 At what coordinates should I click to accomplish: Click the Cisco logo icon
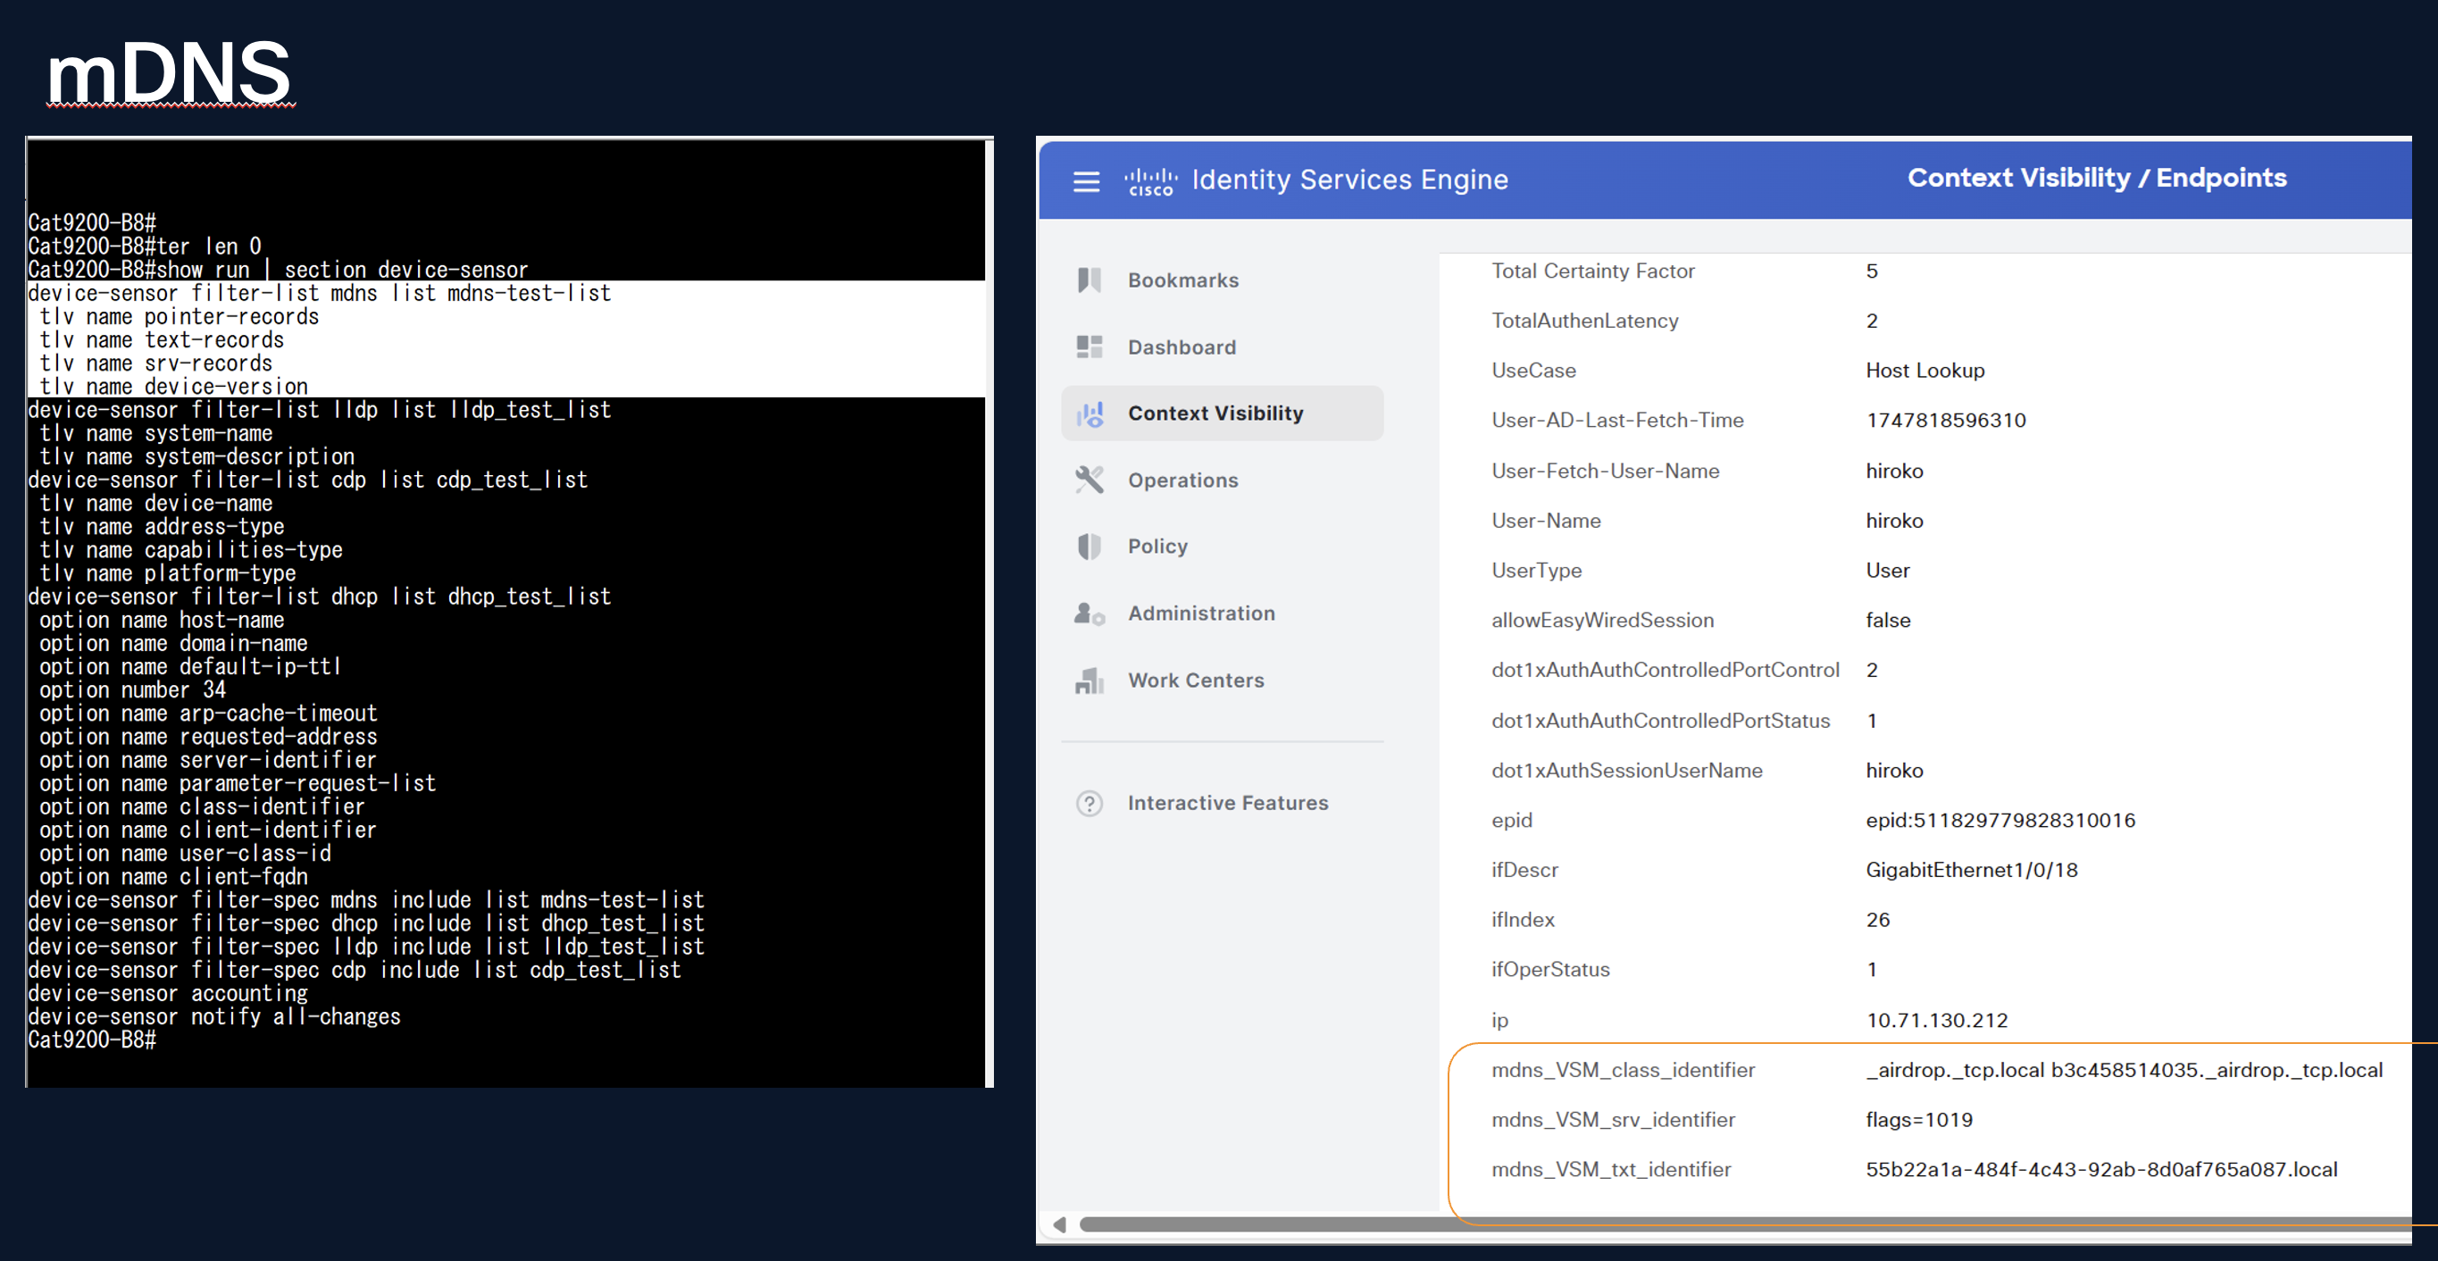pyautogui.click(x=1150, y=180)
